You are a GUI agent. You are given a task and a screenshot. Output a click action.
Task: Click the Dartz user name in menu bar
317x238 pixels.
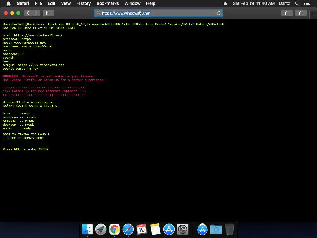tap(284, 3)
